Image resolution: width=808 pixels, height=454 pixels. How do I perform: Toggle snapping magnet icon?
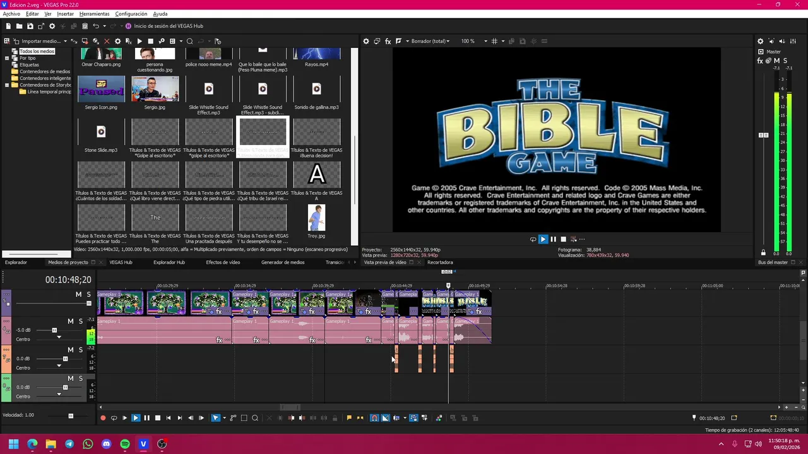pyautogui.click(x=374, y=418)
